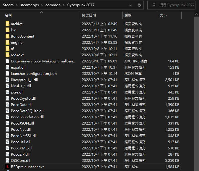Click the search magnifier icon

pyautogui.click(x=154, y=5)
